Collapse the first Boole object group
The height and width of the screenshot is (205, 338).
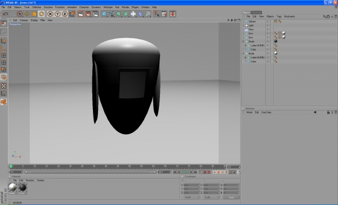243,42
